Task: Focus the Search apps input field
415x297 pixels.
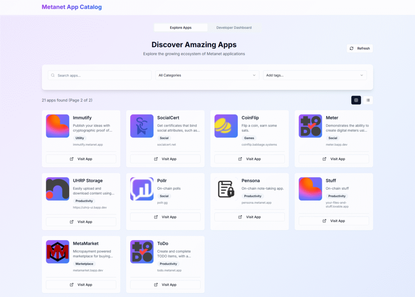Action: click(x=100, y=75)
